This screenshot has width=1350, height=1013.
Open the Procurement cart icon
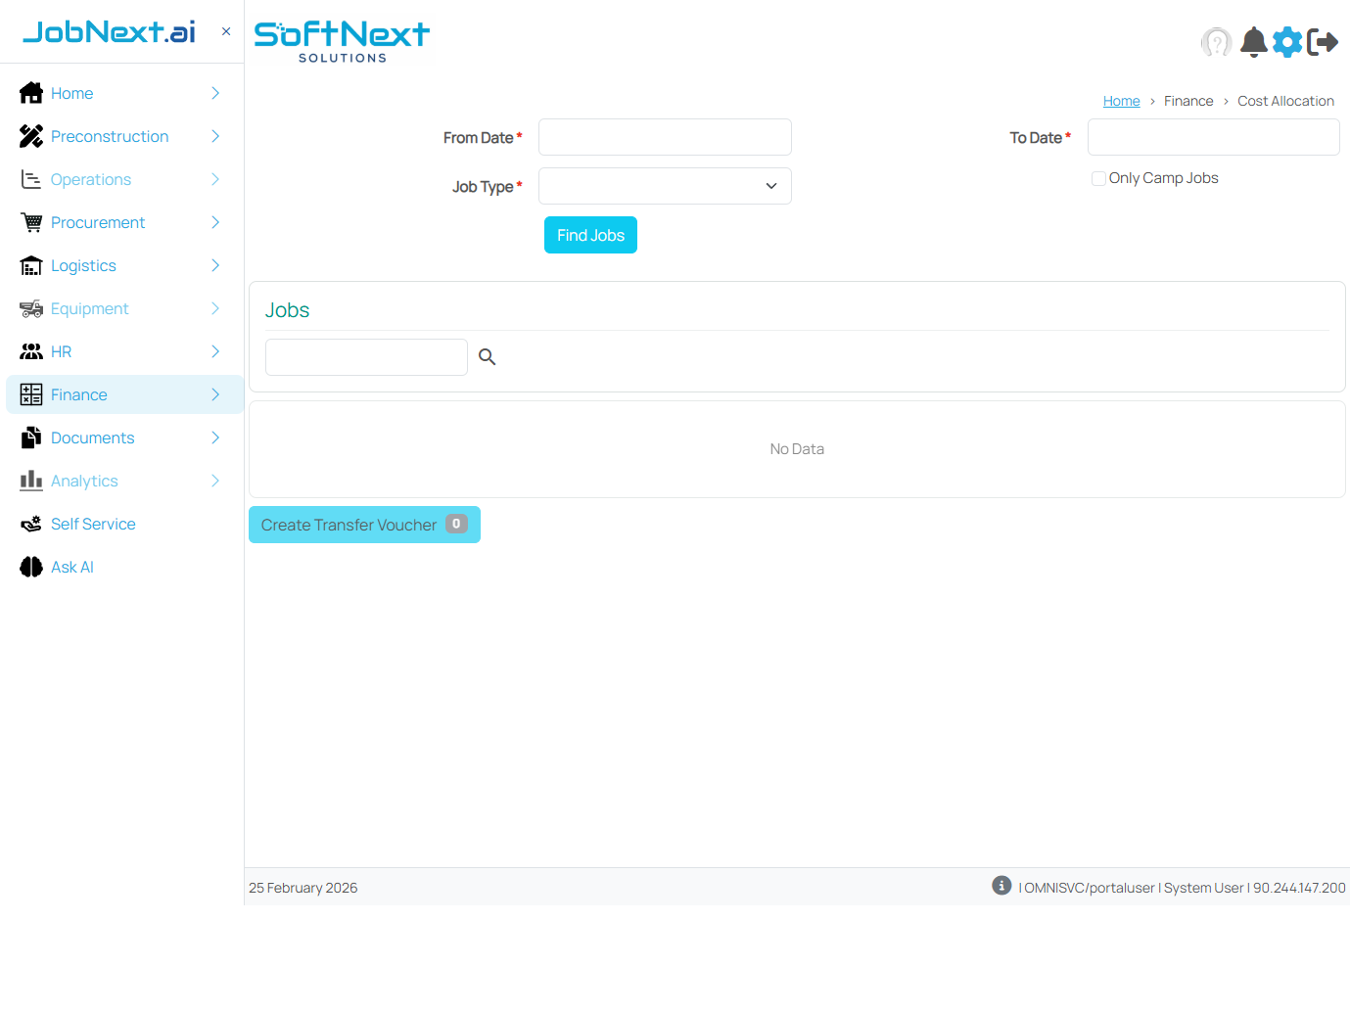click(x=29, y=222)
